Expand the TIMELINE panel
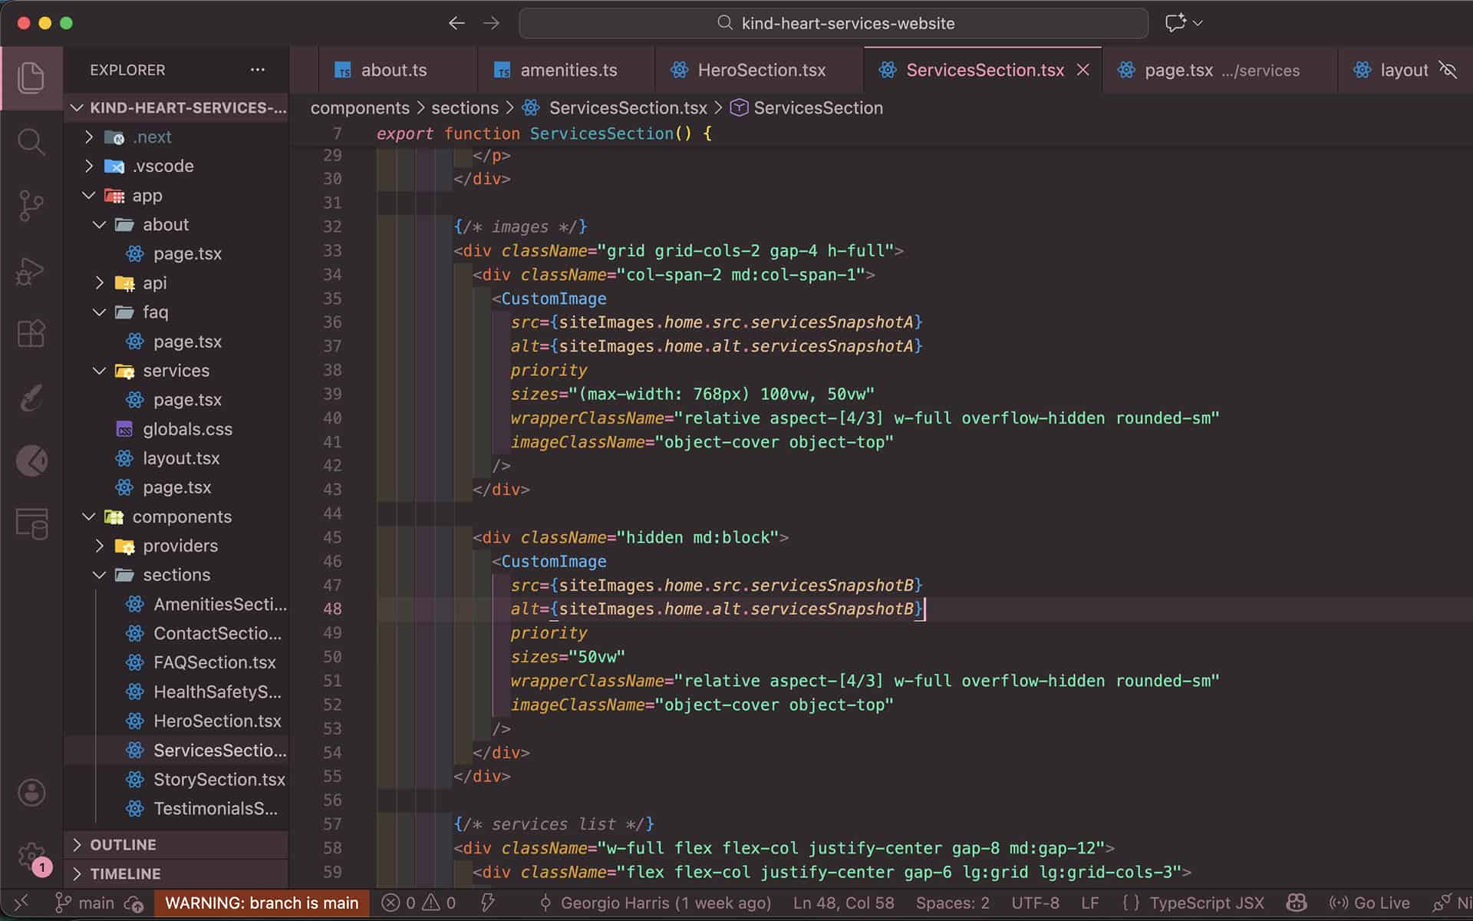 coord(125,874)
